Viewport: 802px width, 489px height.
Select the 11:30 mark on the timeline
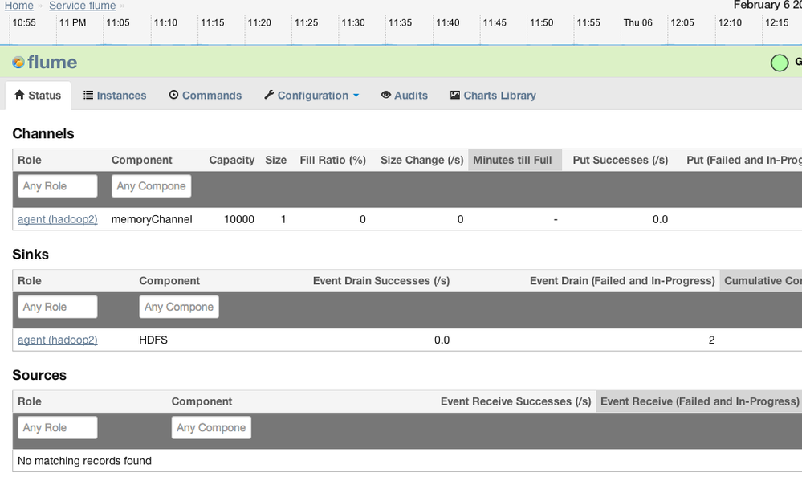pyautogui.click(x=353, y=23)
